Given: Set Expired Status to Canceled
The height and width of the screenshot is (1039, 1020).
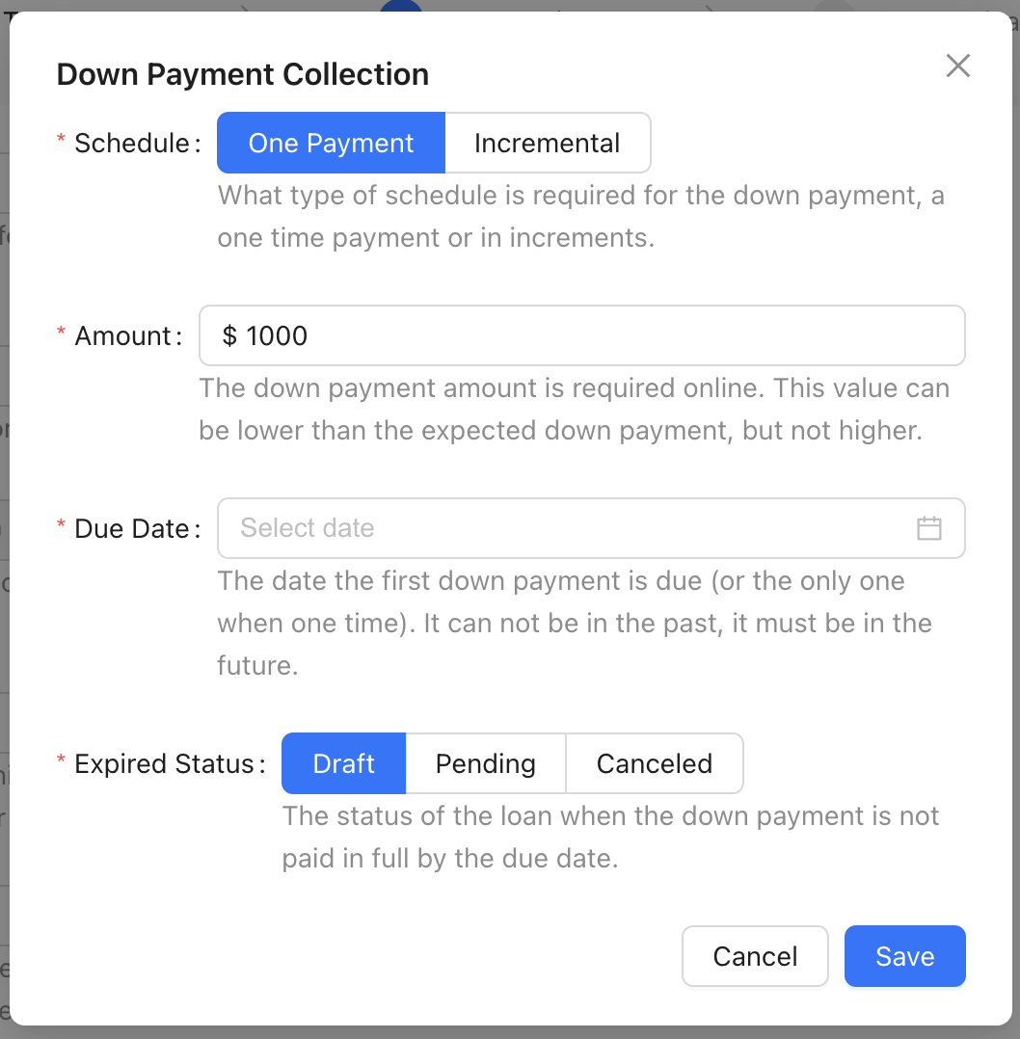Looking at the screenshot, I should tap(655, 763).
